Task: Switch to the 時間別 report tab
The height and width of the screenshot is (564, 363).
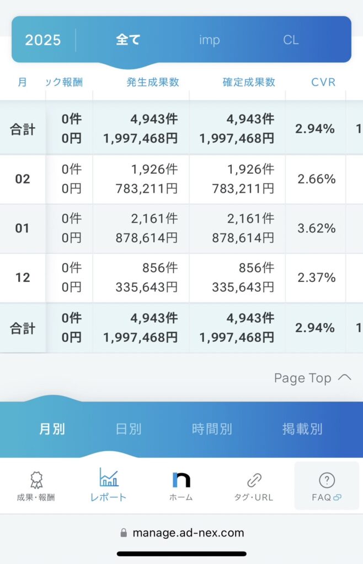Action: click(x=212, y=429)
